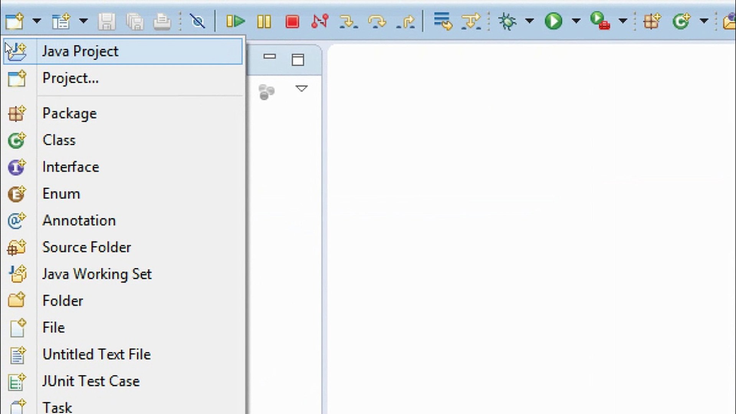This screenshot has width=736, height=414.
Task: Click the Save All icon
Action: tap(135, 21)
